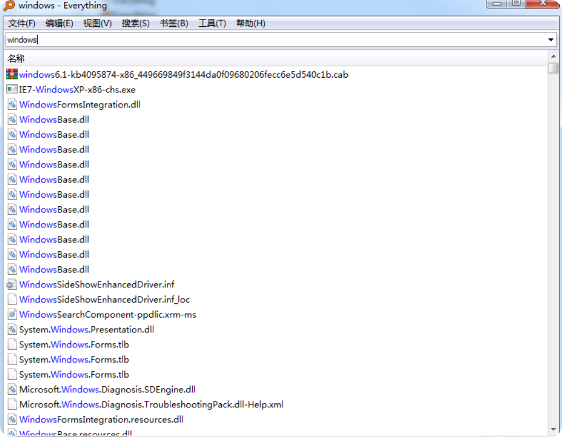The height and width of the screenshot is (437, 562).
Task: Open the 编辑(E) menu
Action: click(x=59, y=23)
